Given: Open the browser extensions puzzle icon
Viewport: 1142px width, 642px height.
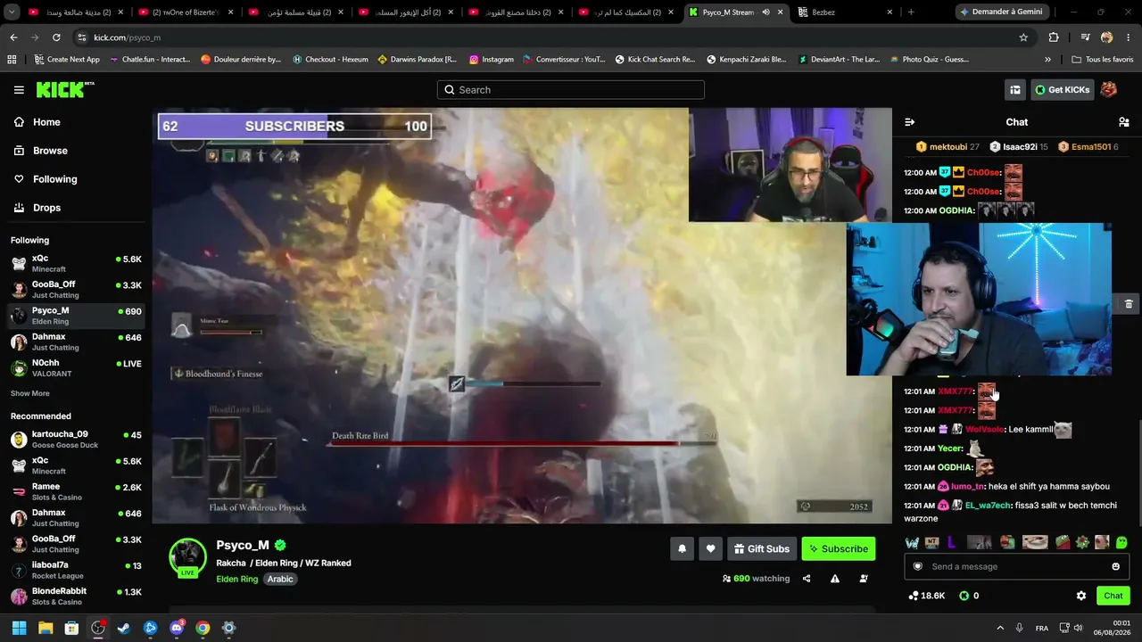Looking at the screenshot, I should [1054, 37].
